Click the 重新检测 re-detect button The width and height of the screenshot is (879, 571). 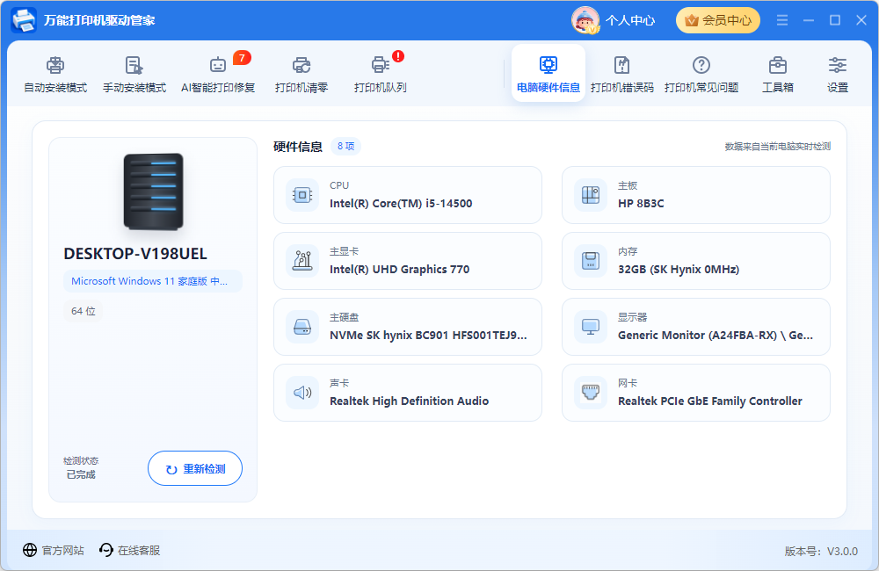[195, 468]
